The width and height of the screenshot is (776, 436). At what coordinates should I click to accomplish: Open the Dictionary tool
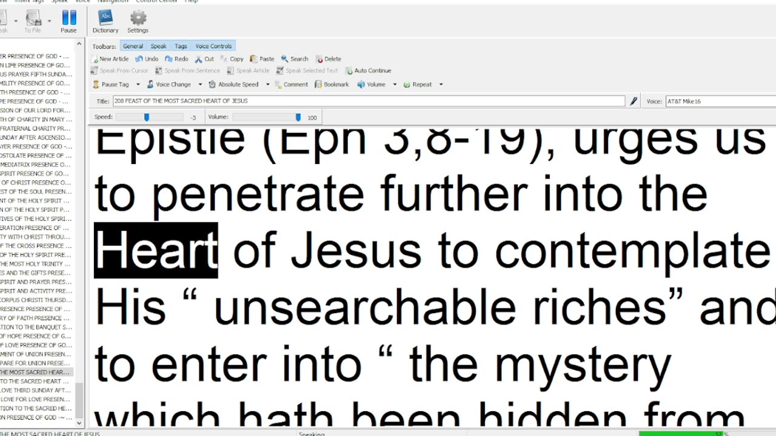[x=105, y=22]
